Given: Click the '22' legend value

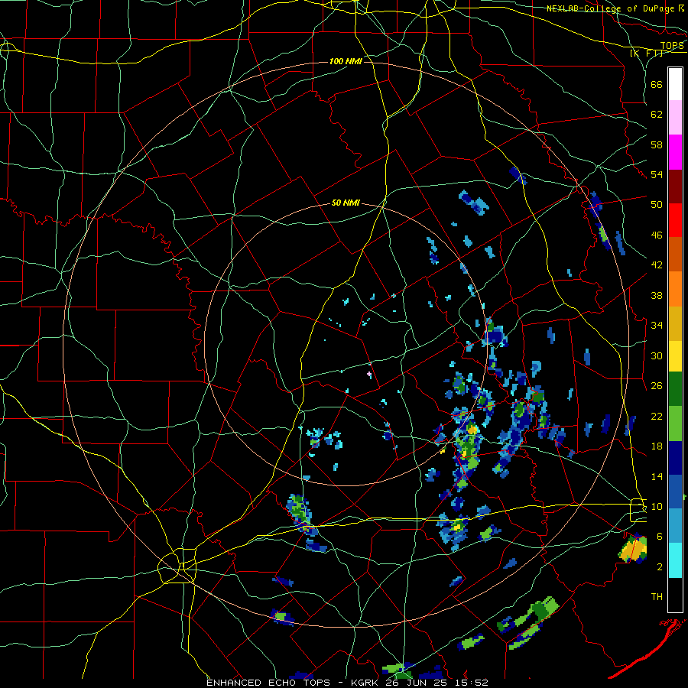Looking at the screenshot, I should (x=657, y=416).
